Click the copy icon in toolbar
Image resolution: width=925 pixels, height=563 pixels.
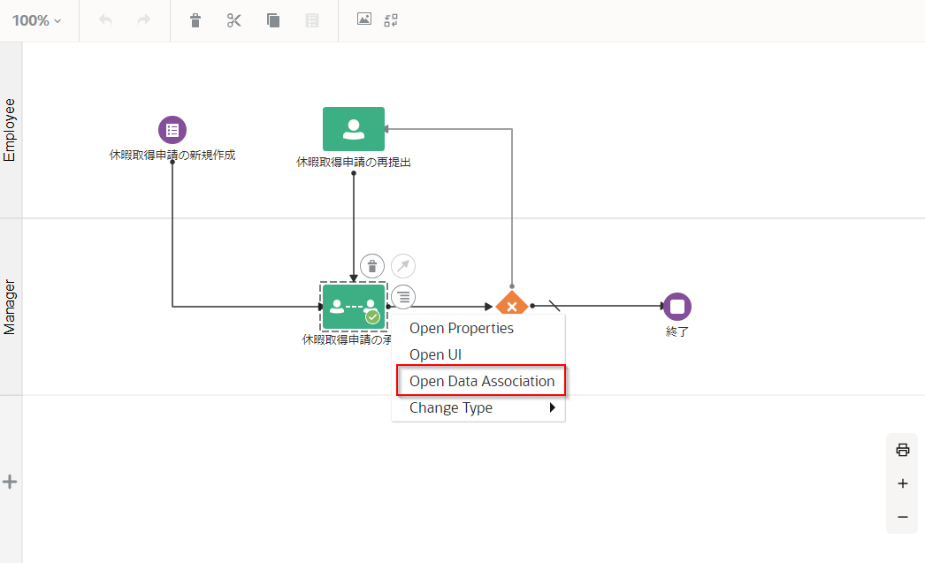click(x=273, y=20)
